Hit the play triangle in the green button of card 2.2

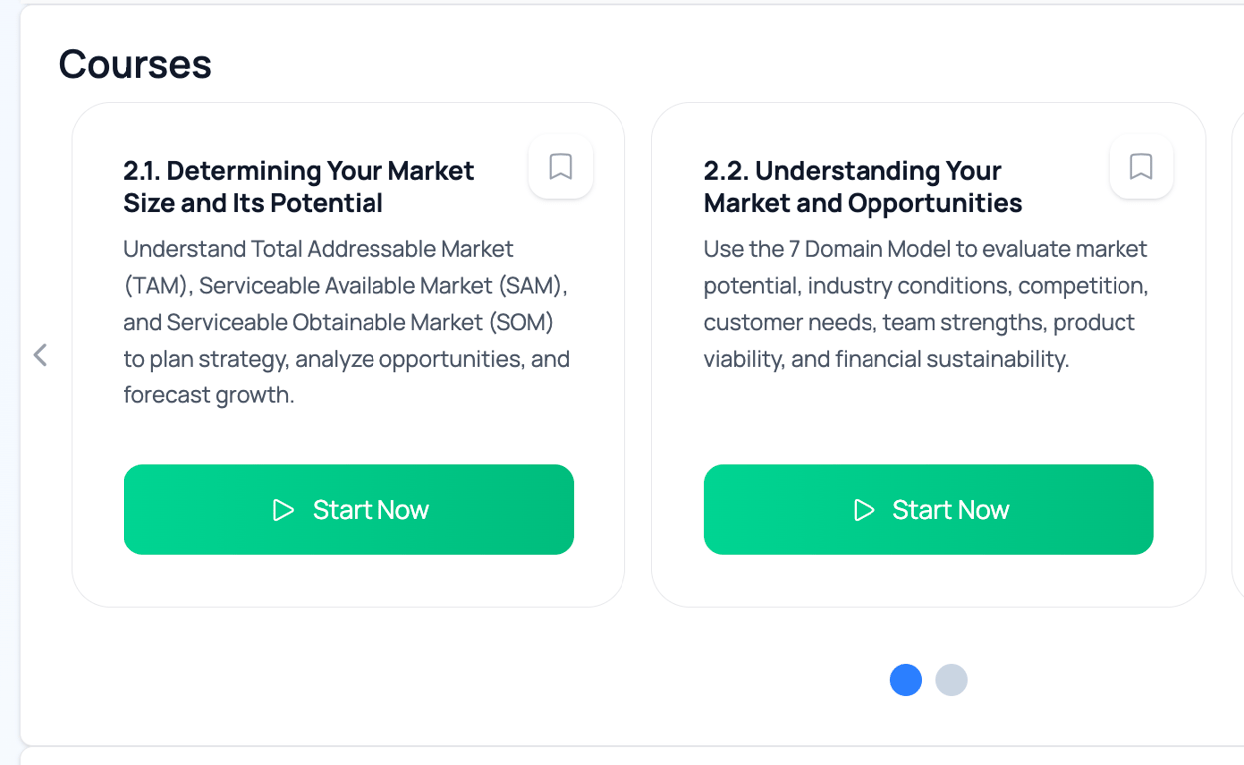point(863,509)
